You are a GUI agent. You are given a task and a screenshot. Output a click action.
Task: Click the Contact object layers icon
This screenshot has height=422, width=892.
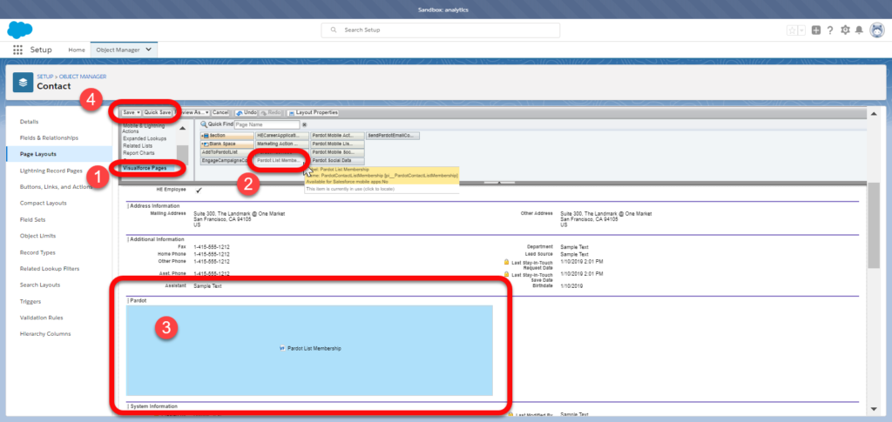(23, 83)
